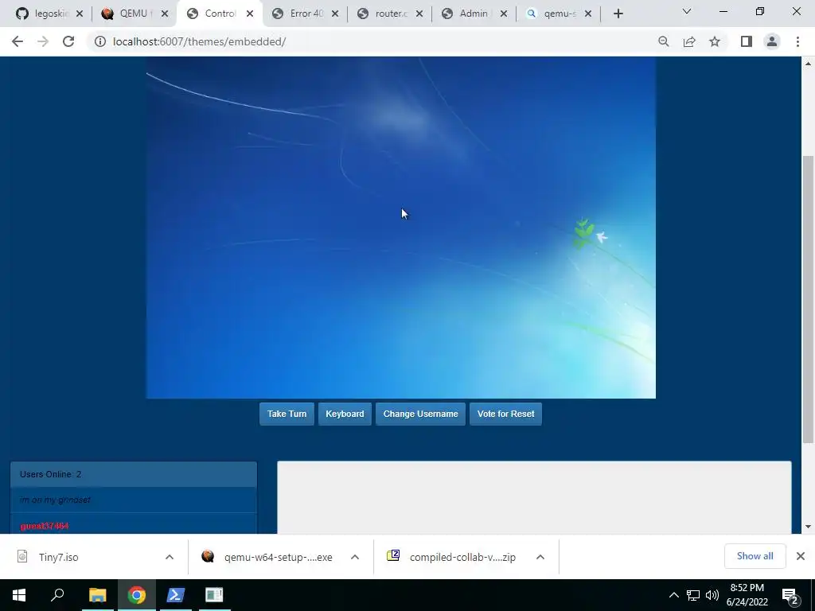The width and height of the screenshot is (815, 611).
Task: Open notification center icon
Action: coord(790,596)
